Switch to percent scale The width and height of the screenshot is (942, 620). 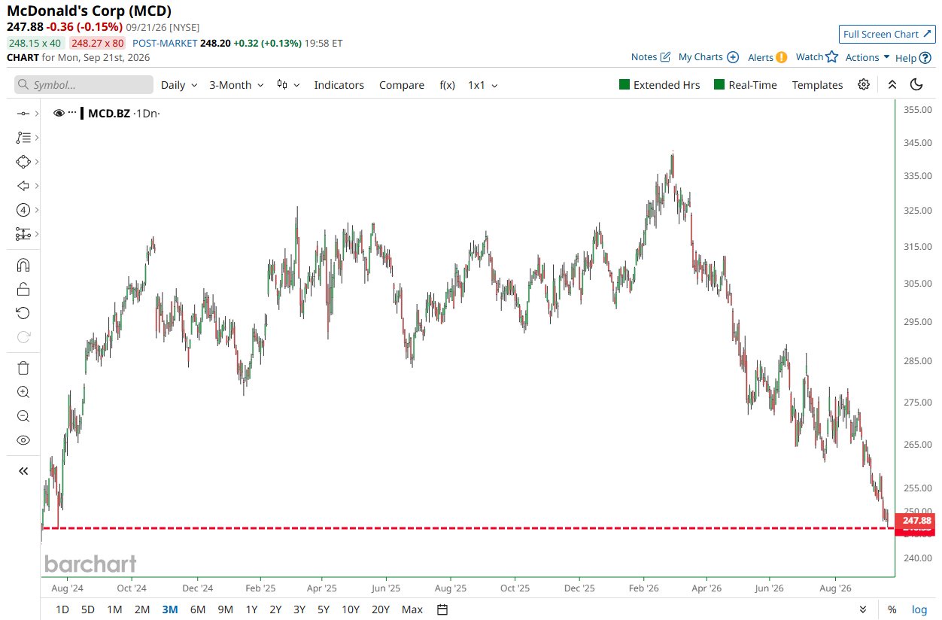[x=892, y=609]
